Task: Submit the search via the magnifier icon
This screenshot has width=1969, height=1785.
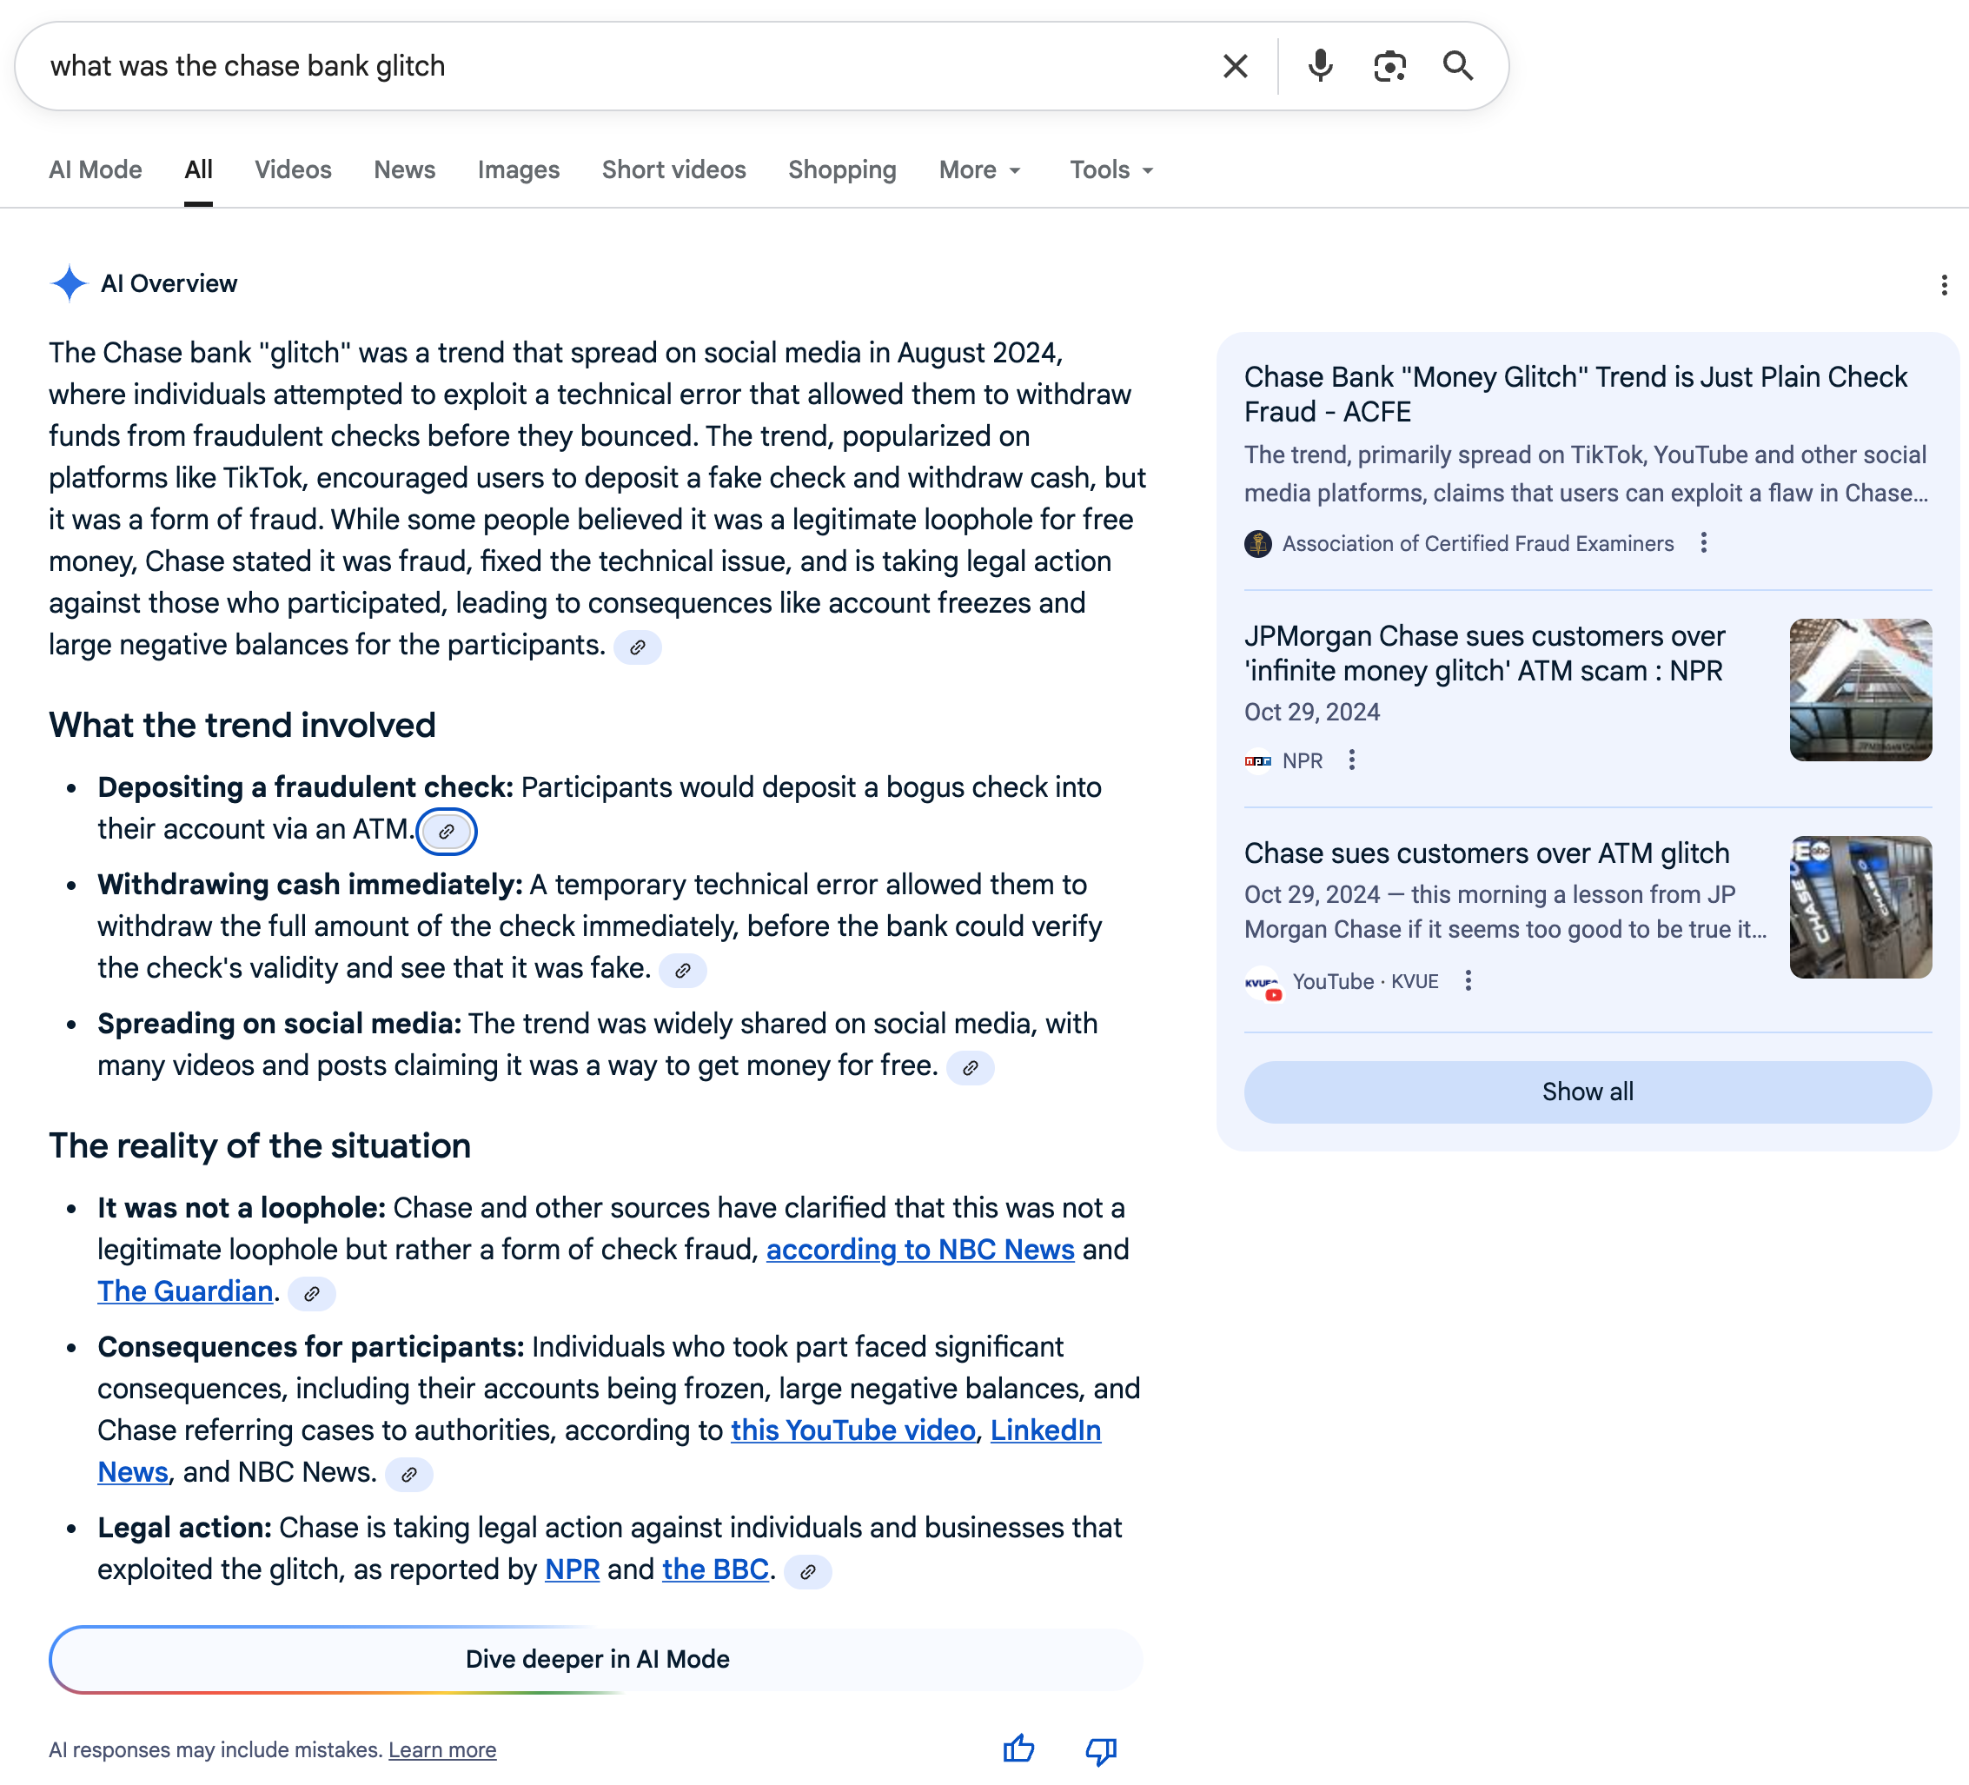Action: coord(1459,65)
